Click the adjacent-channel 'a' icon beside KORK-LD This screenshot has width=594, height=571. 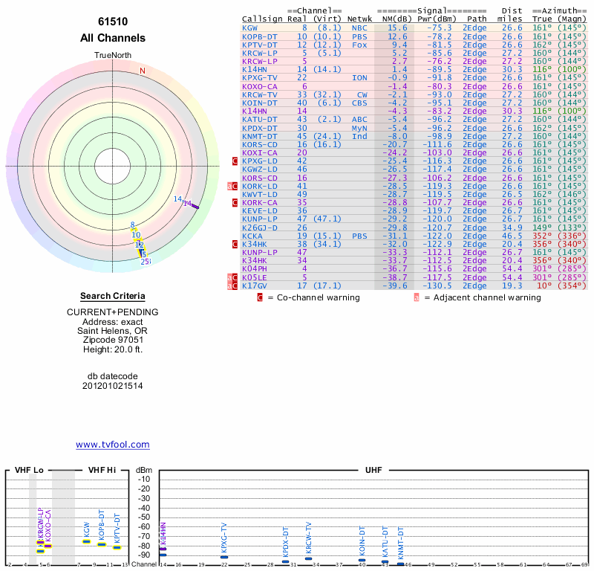coord(230,186)
